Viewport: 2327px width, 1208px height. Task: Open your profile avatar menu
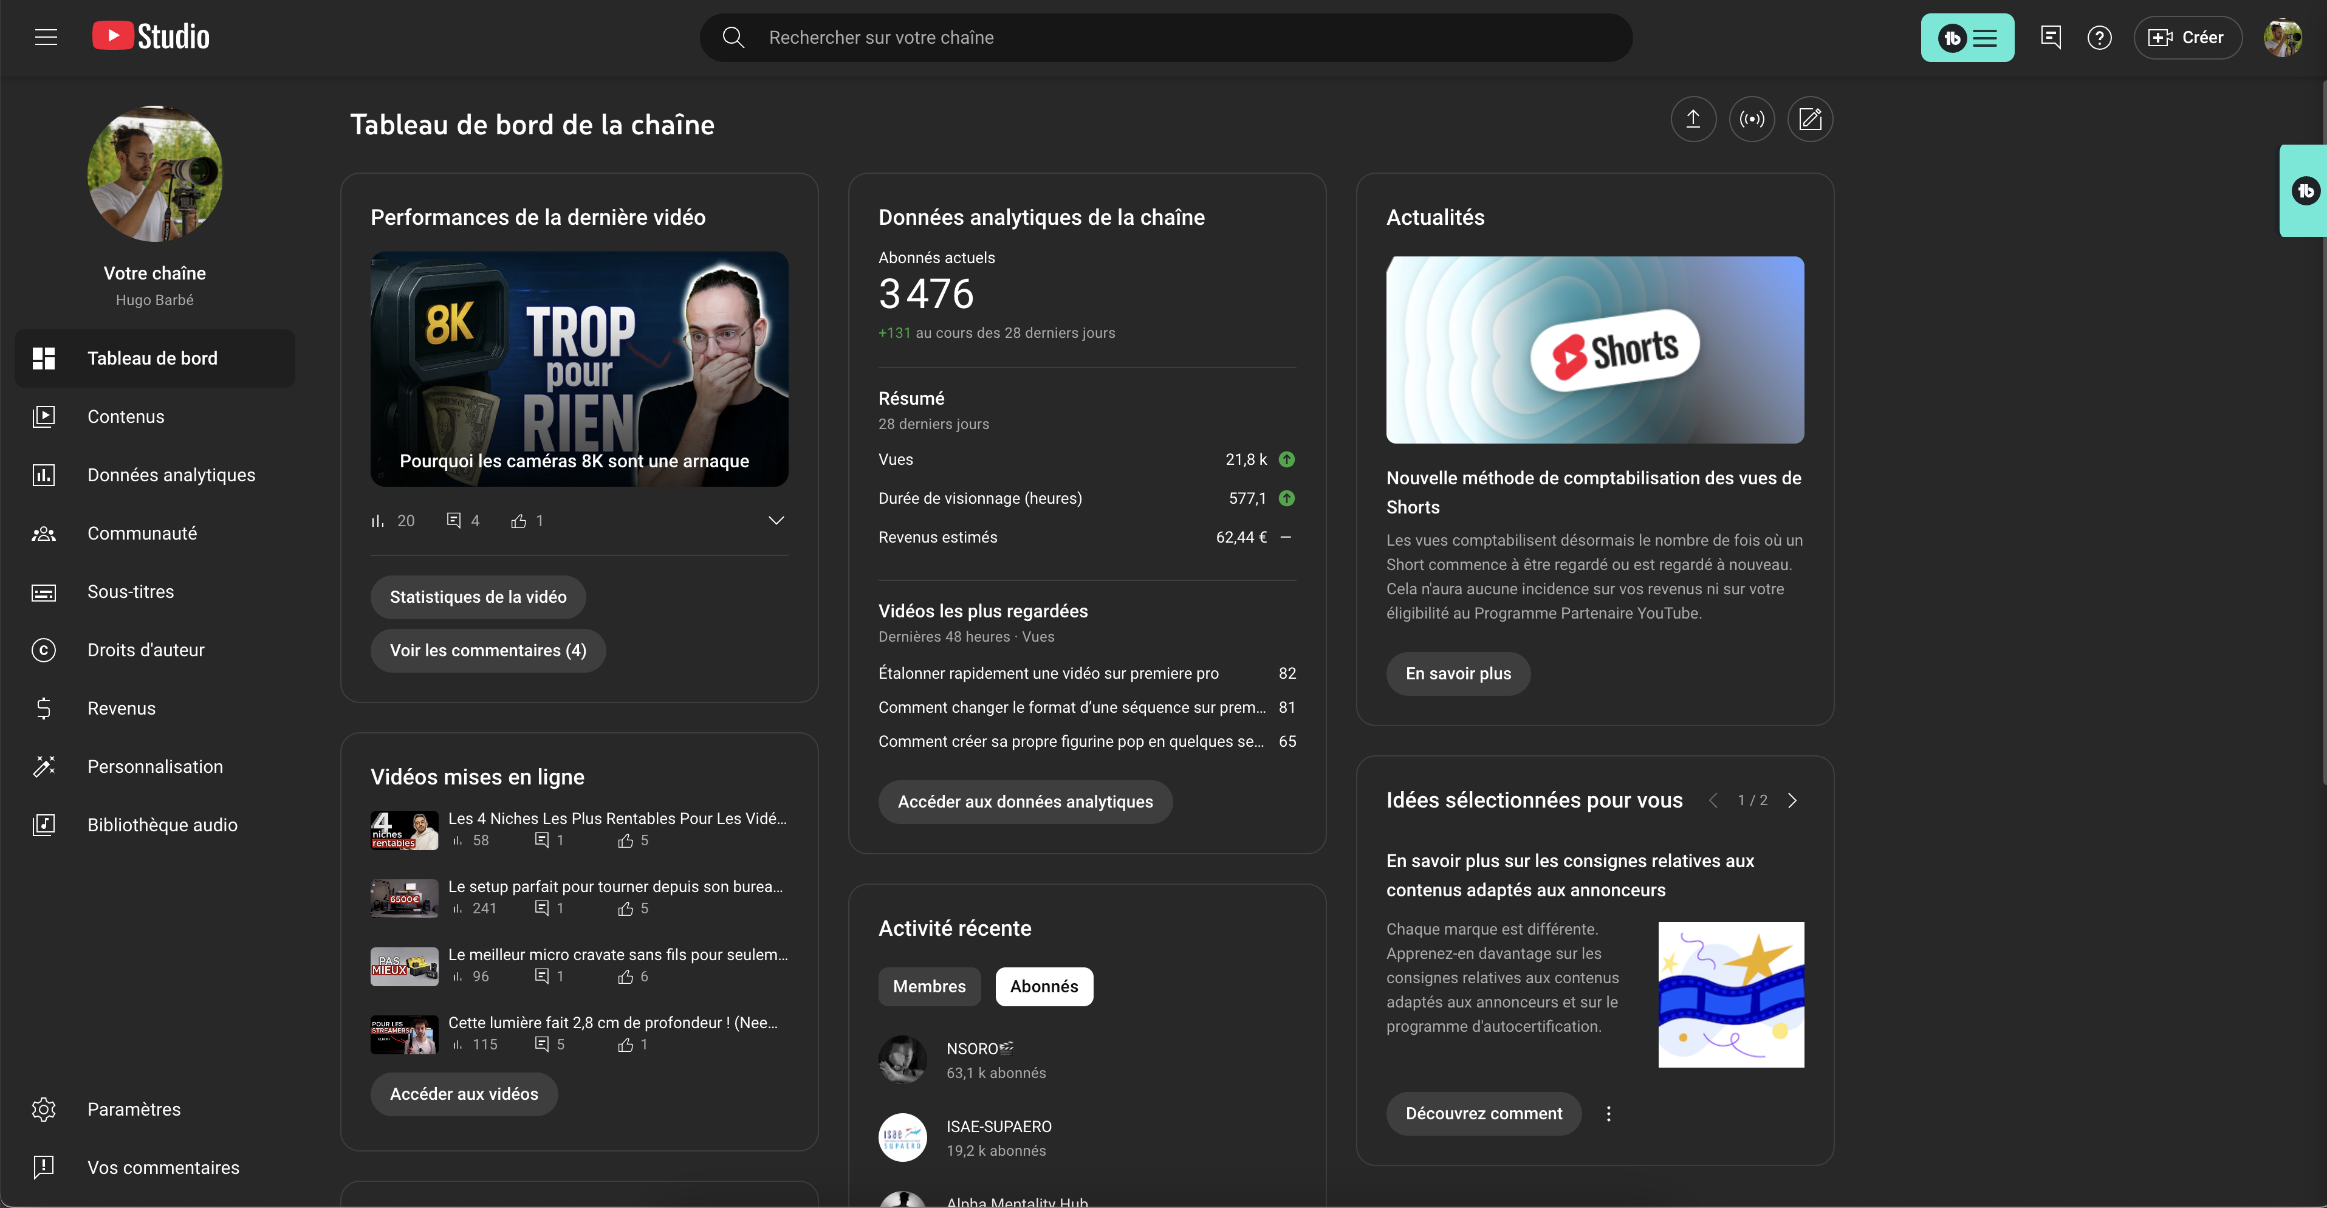pos(2284,37)
